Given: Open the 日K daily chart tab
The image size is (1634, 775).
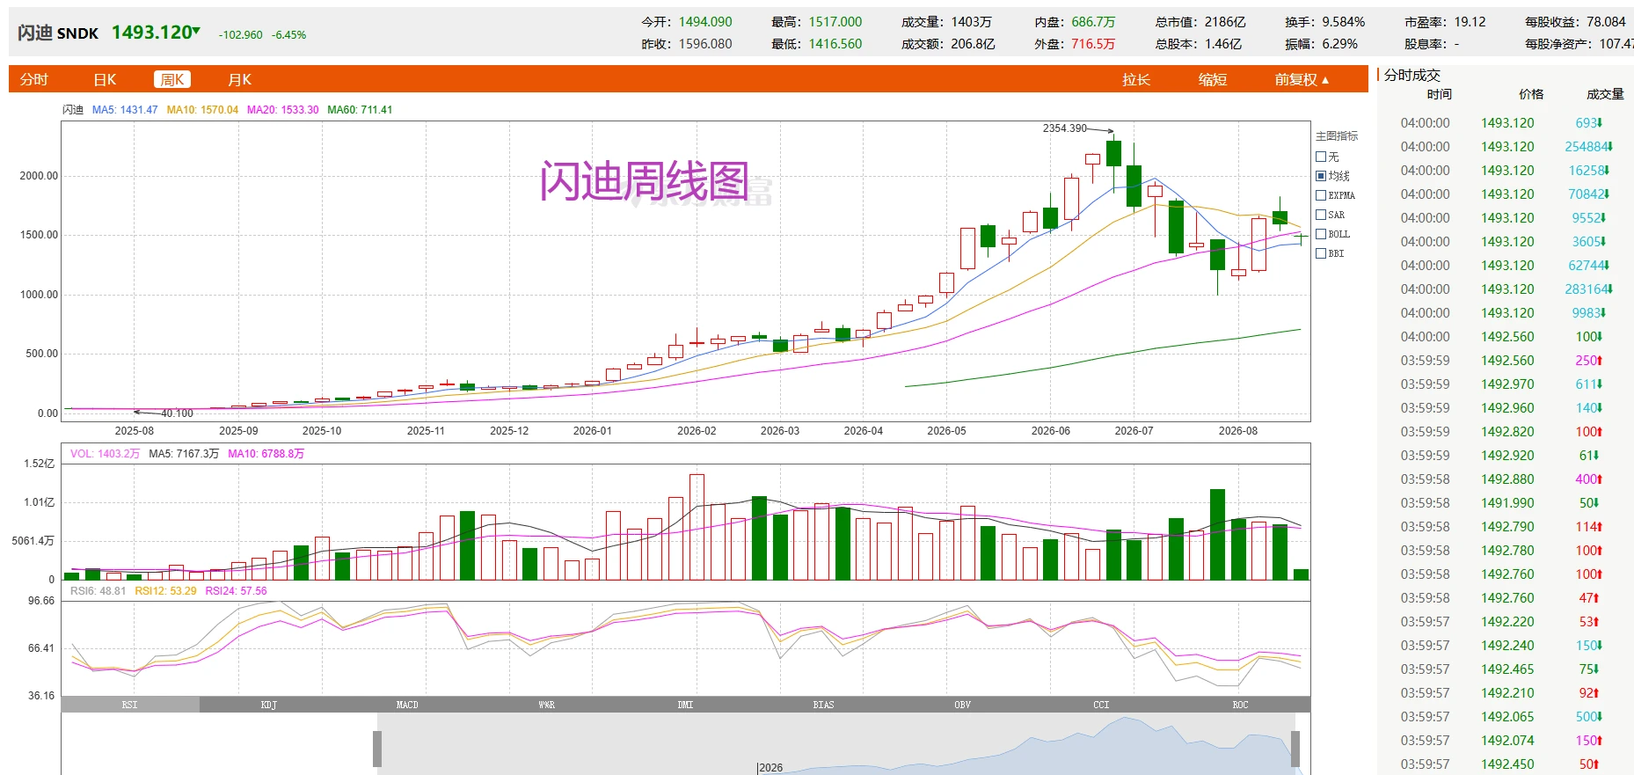Looking at the screenshot, I should tap(105, 80).
